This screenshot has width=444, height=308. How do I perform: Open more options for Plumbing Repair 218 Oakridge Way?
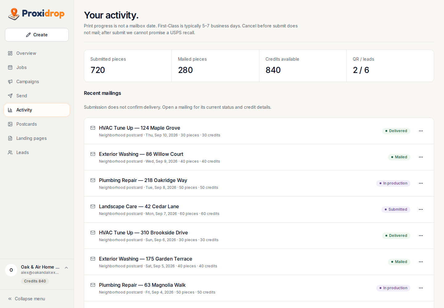(421, 183)
